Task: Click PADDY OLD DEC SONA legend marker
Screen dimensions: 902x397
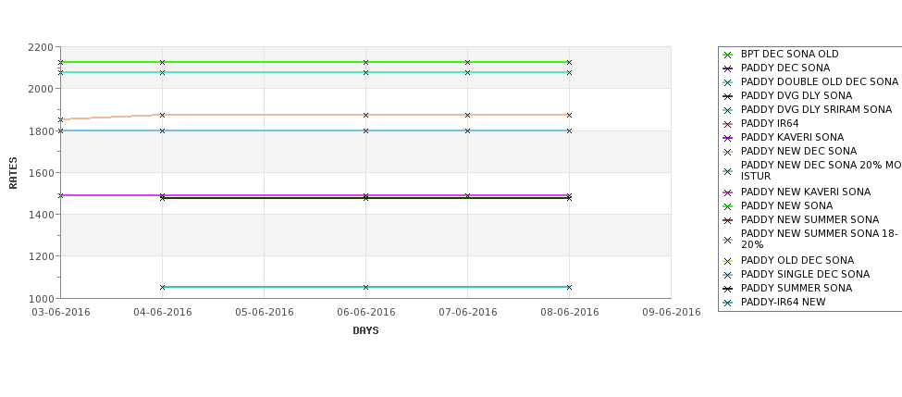Action: point(728,261)
